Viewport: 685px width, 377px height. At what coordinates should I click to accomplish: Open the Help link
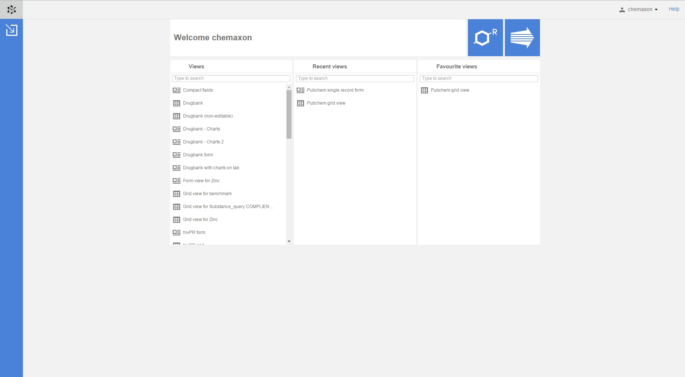[x=674, y=9]
